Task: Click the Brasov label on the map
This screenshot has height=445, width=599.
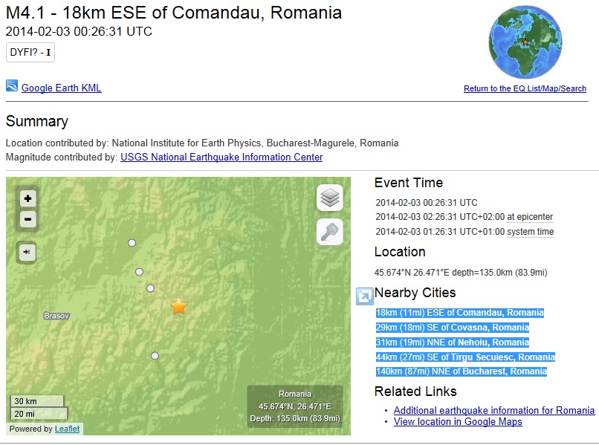Action: pyautogui.click(x=56, y=316)
